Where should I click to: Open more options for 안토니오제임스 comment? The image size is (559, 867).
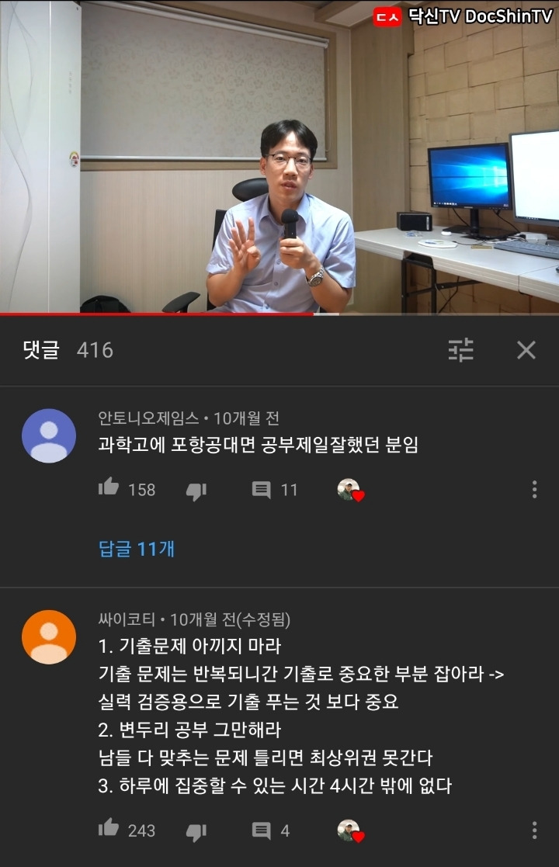534,489
